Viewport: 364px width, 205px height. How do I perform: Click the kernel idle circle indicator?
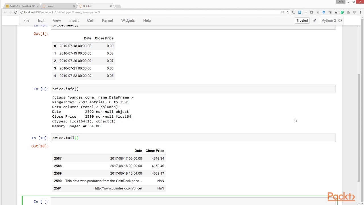340,20
